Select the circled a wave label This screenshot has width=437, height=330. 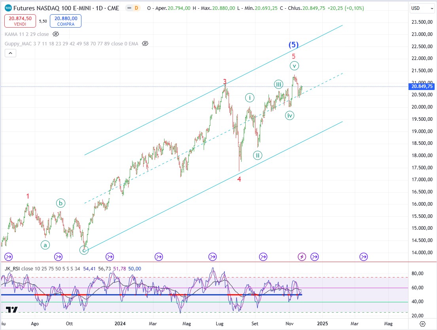click(x=45, y=245)
